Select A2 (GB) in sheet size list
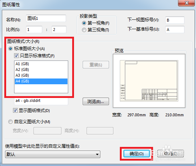This screenshot has width=196, height=166. (41, 69)
